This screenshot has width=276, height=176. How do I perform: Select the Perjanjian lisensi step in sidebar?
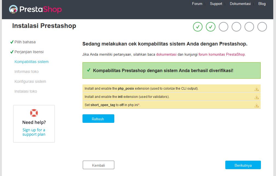29,52
